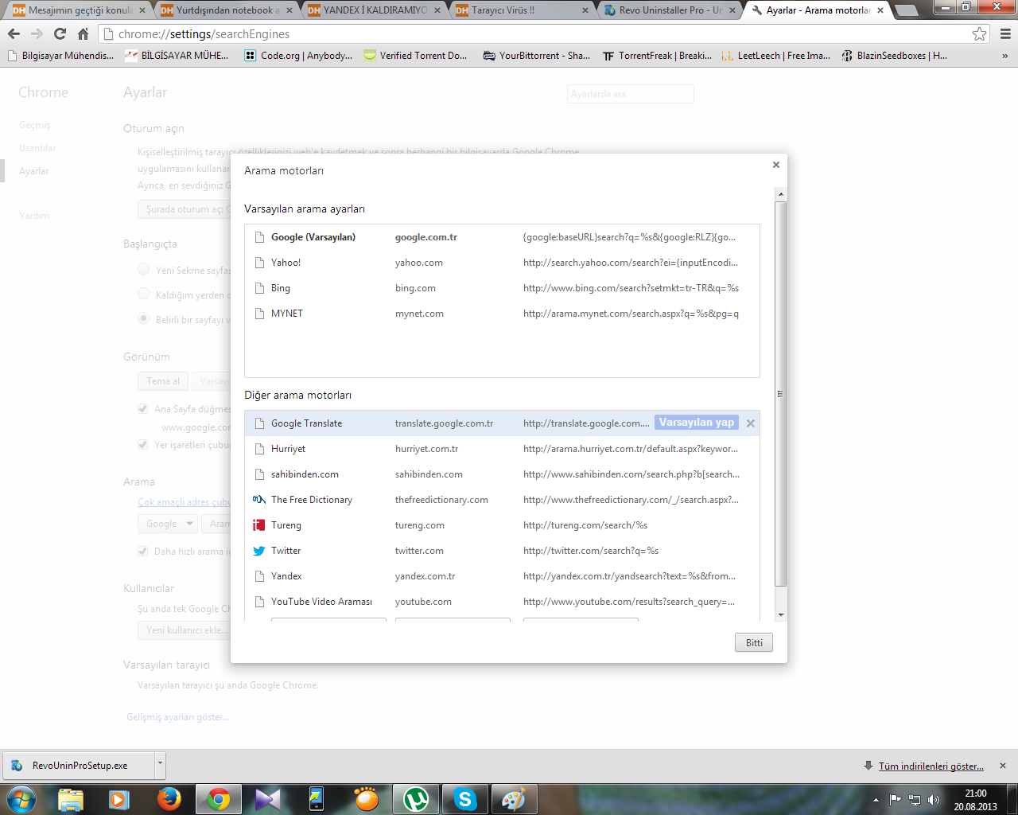The height and width of the screenshot is (815, 1018).
Task: Open the Paint palette taskbar icon
Action: (514, 799)
